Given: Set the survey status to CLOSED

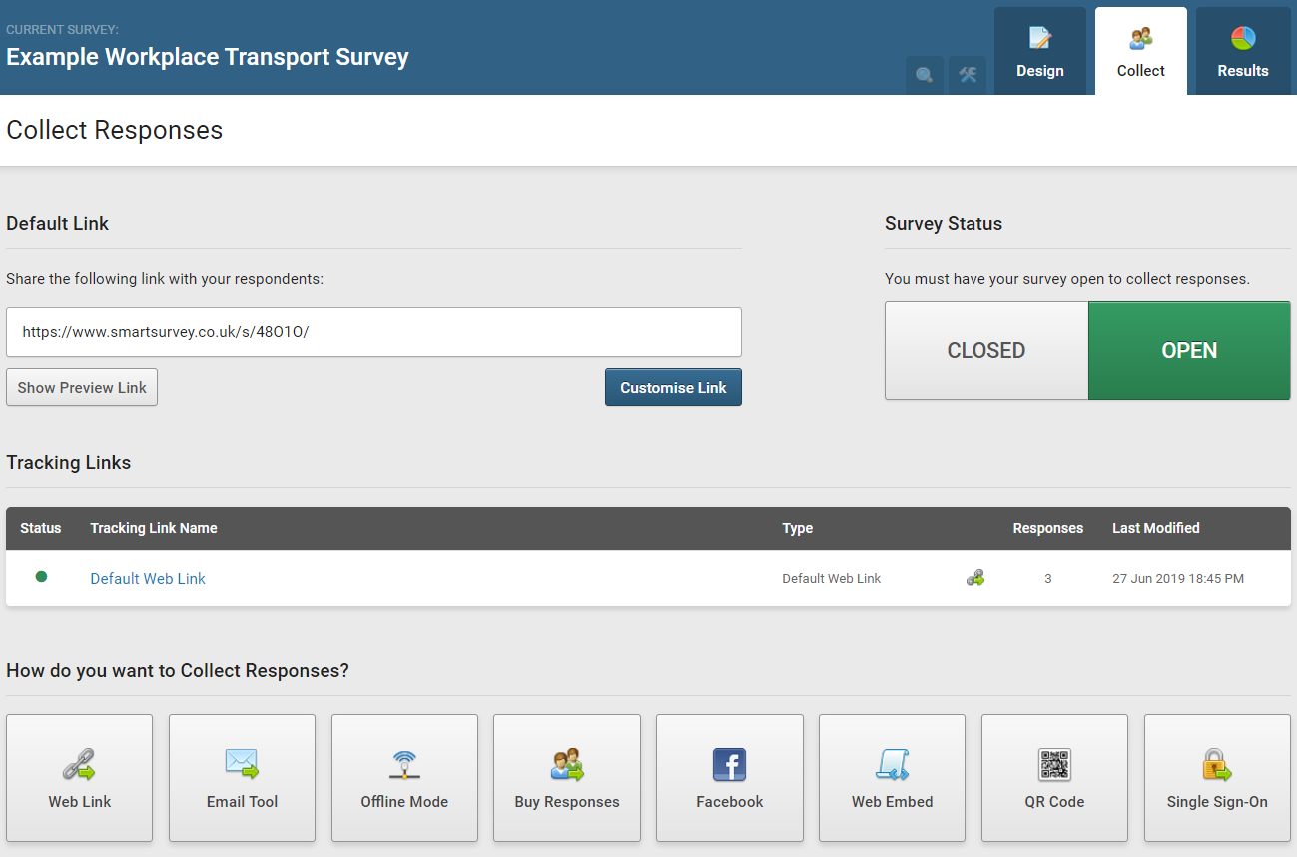Looking at the screenshot, I should 985,350.
